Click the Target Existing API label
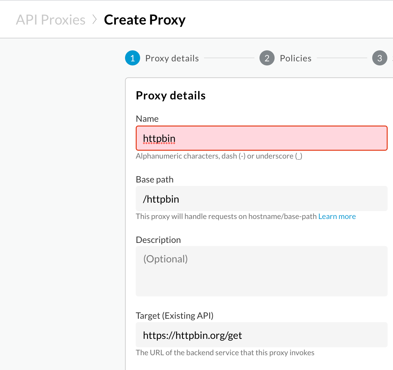393x370 pixels. coord(174,315)
